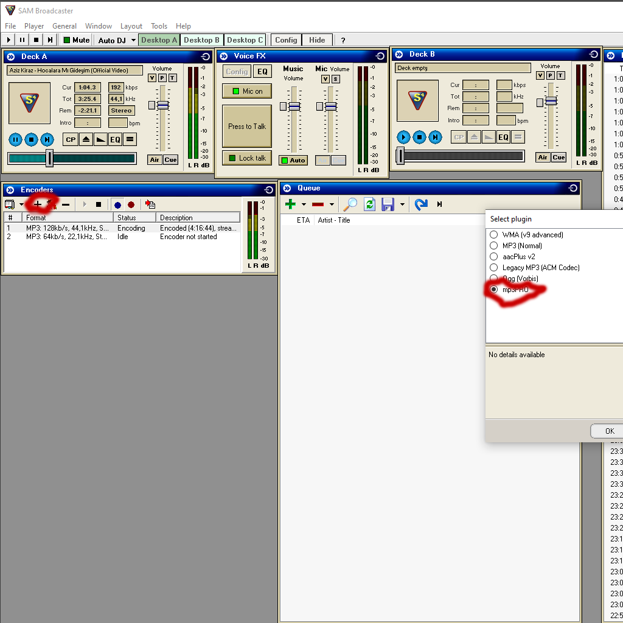
Task: Open the General menu
Action: coord(64,26)
